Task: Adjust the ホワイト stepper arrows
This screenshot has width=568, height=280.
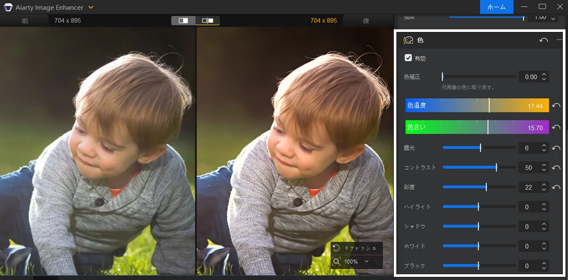Action: [544, 246]
